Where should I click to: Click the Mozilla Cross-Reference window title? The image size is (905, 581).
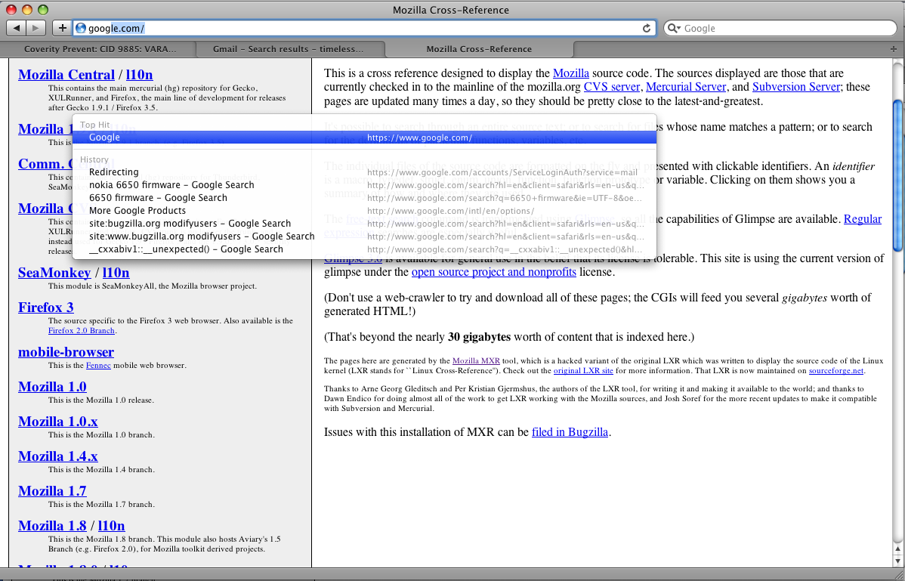point(451,10)
